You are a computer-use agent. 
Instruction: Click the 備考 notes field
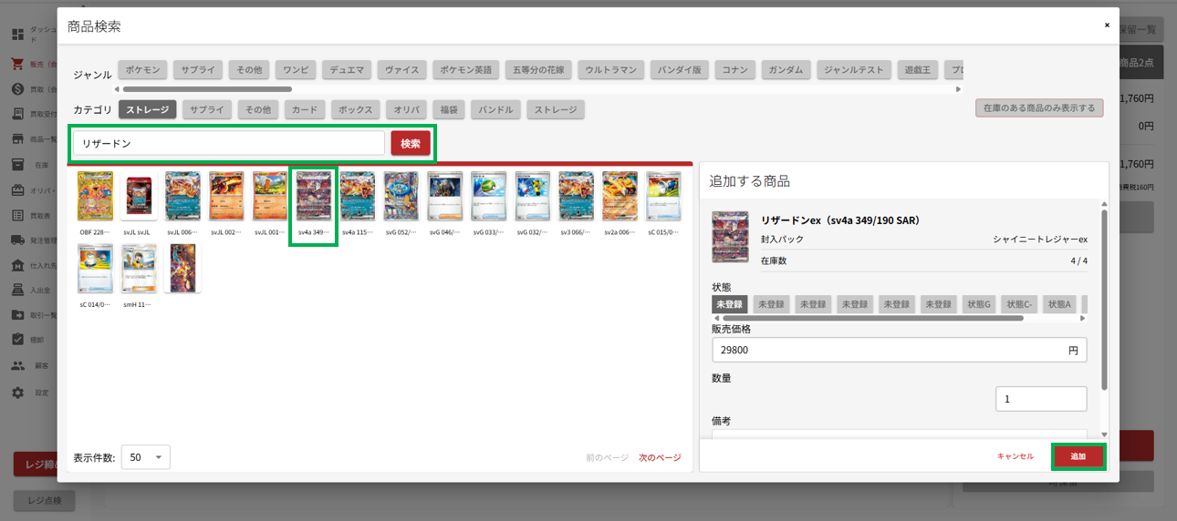pos(899,434)
